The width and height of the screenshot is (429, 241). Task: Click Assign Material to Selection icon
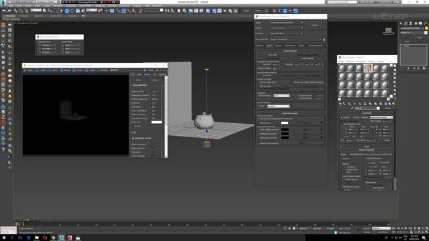[x=349, y=104]
